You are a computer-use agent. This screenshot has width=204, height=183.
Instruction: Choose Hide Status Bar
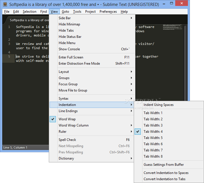(x=92, y=37)
